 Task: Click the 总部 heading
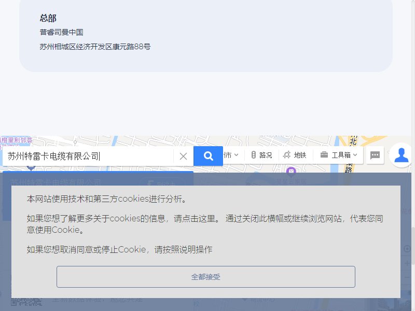click(48, 18)
